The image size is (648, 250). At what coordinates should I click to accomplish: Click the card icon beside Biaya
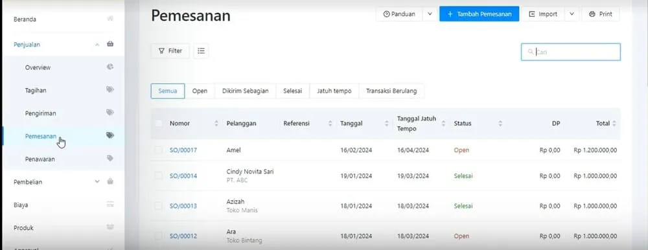click(110, 204)
